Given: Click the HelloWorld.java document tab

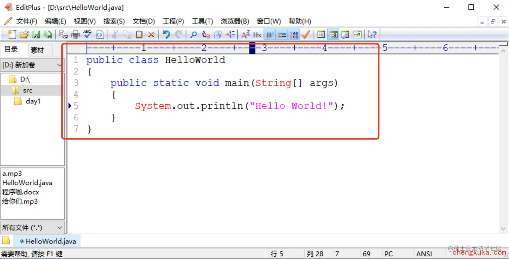Looking at the screenshot, I should click(47, 241).
